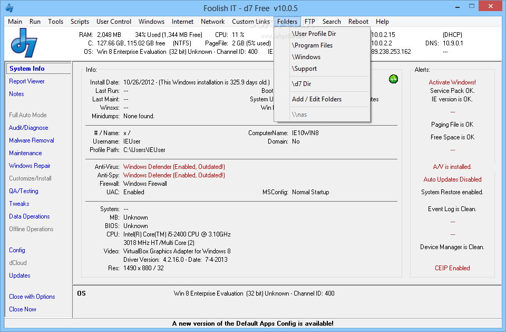Open Report Viewer

pos(26,81)
